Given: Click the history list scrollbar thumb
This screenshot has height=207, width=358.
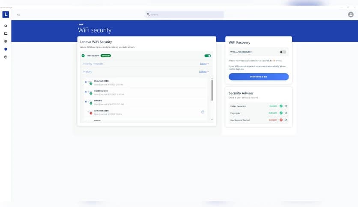Looking at the screenshot, I should tap(212, 90).
